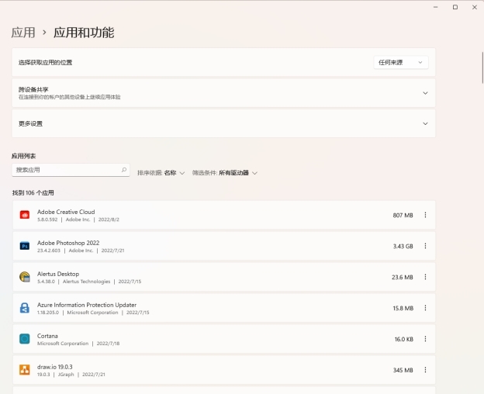Click the search magnifier icon in app search

pyautogui.click(x=124, y=170)
